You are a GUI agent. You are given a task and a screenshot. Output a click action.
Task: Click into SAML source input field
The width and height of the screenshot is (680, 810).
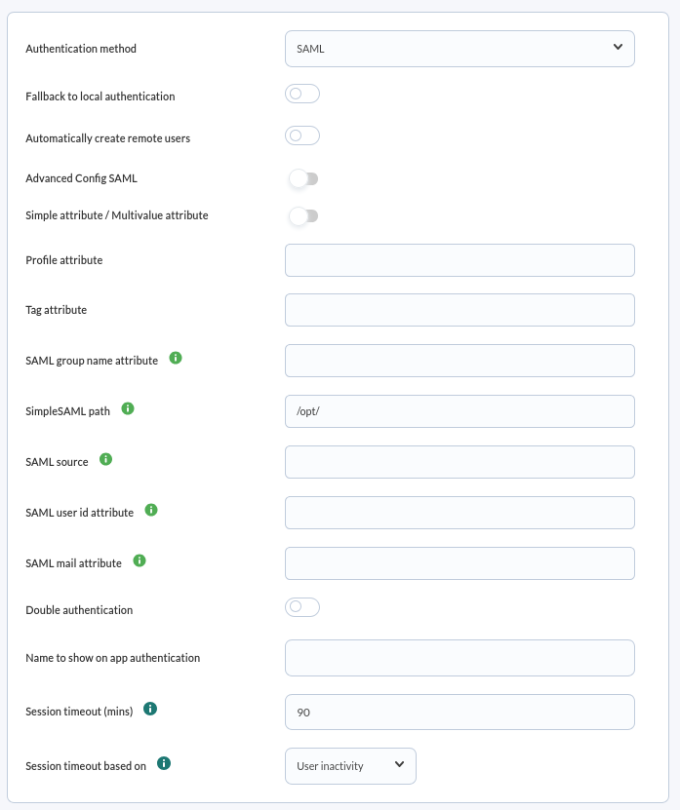click(x=460, y=462)
